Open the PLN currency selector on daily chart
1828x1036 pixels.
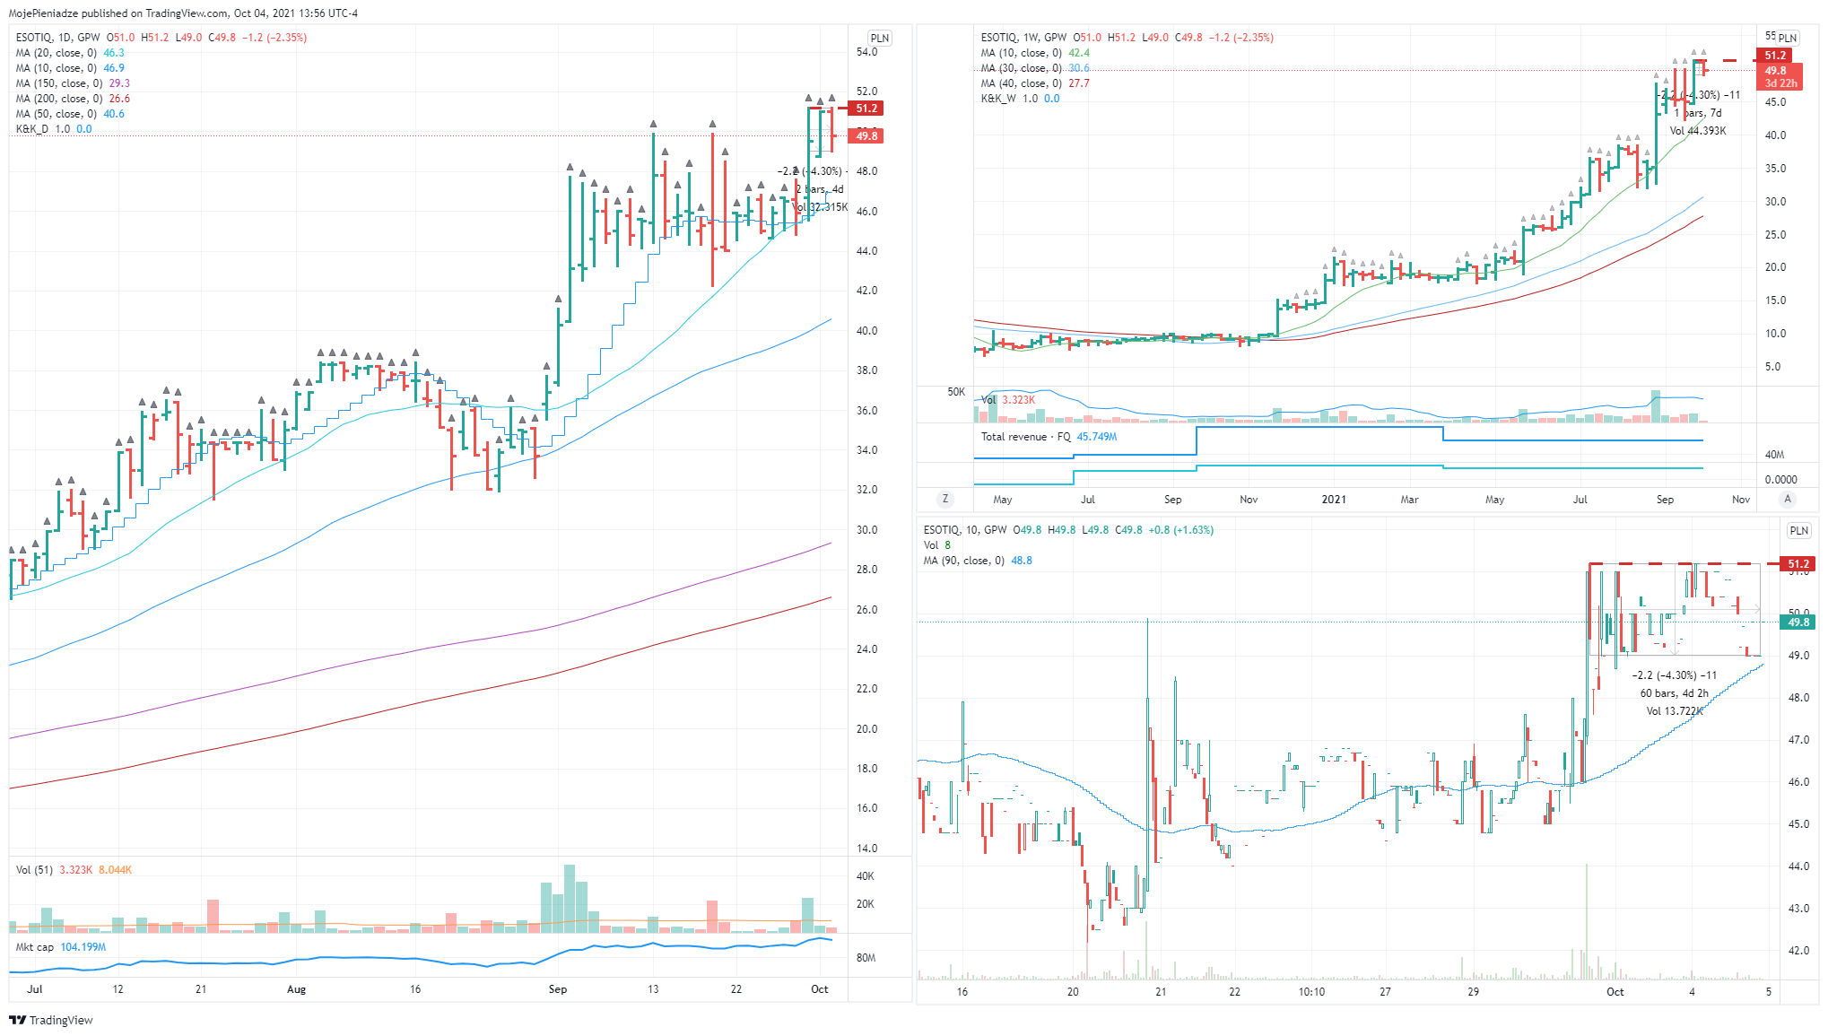[879, 38]
